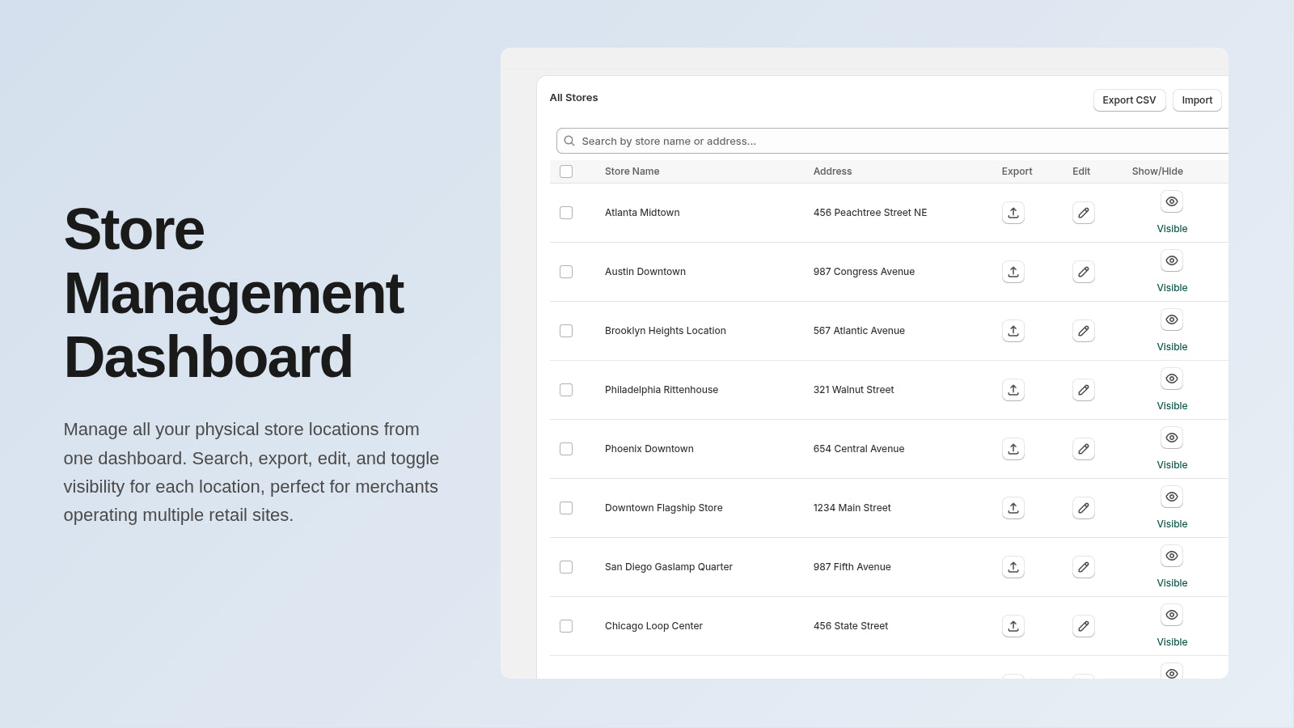Click the Address column header
Viewport: 1294px width, 728px height.
point(832,171)
